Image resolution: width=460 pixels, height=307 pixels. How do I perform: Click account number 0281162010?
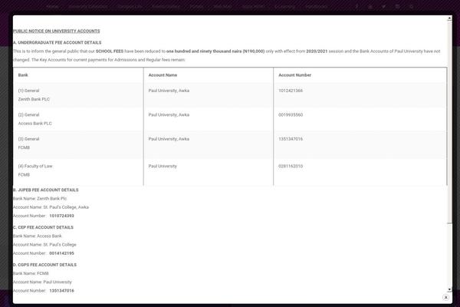(x=291, y=166)
